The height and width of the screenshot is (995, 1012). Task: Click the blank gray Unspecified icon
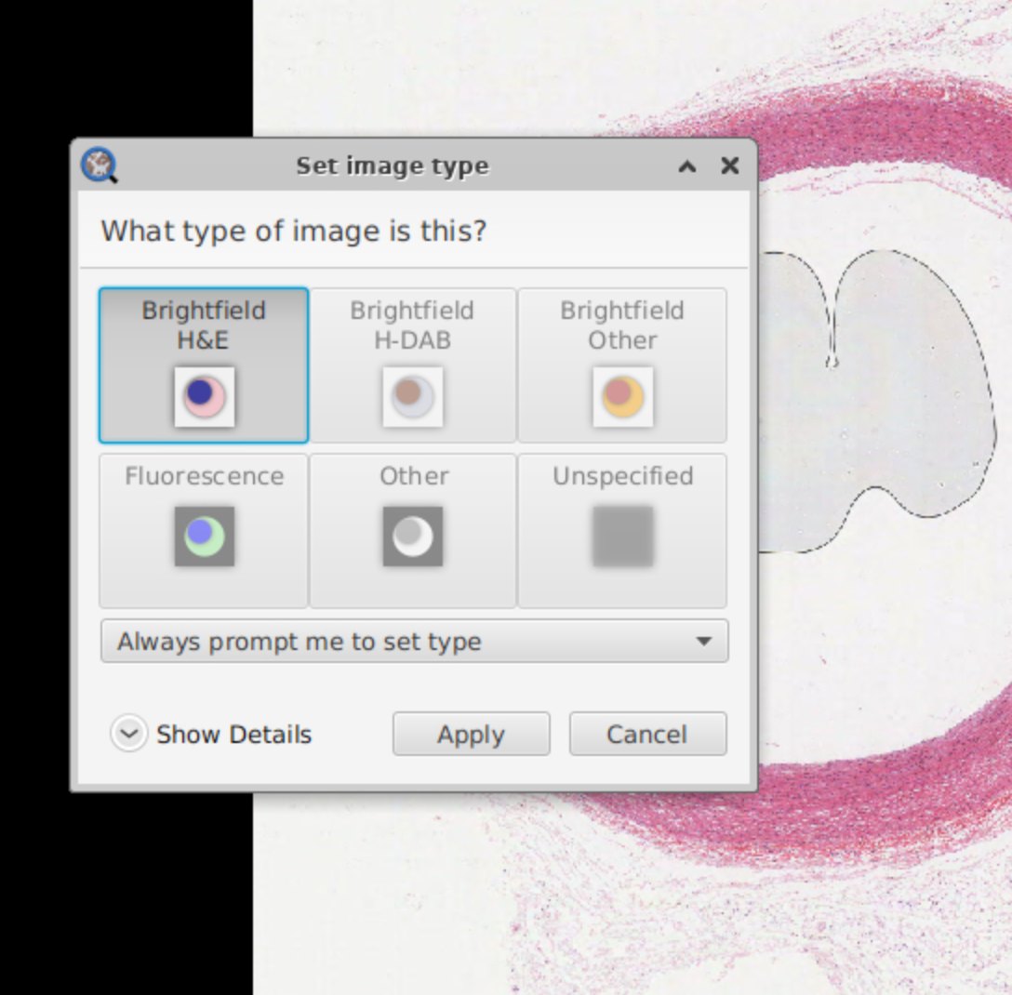(x=622, y=536)
